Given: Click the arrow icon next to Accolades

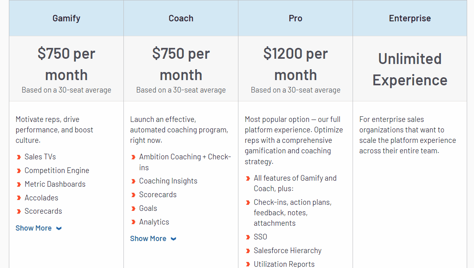Looking at the screenshot, I should click(19, 198).
